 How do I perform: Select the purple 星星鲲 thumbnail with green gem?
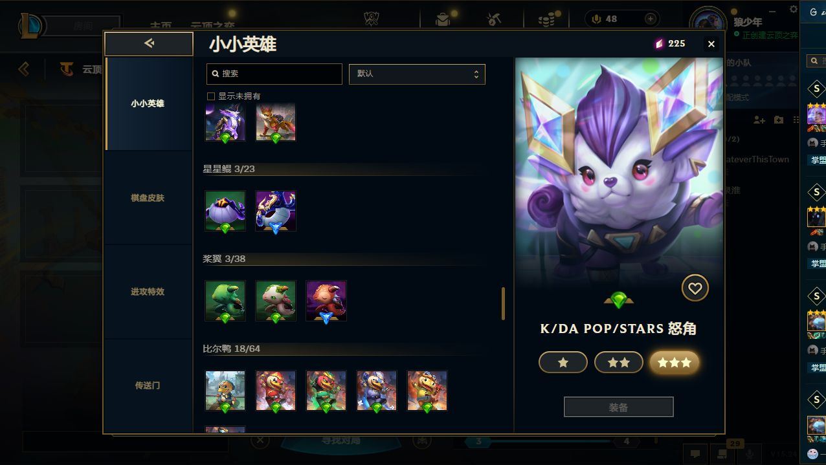click(x=225, y=211)
